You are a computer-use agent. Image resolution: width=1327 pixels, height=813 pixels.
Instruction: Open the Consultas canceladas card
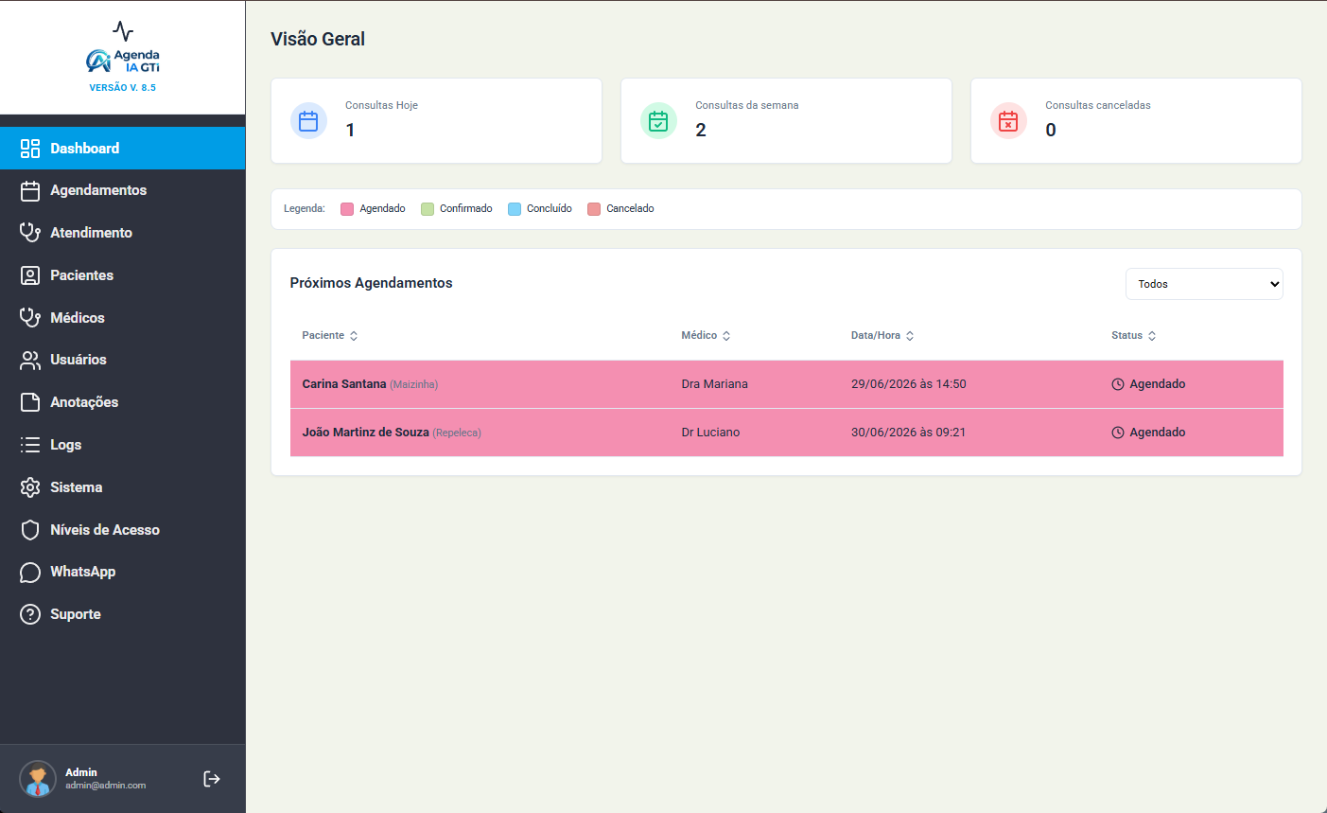[x=1136, y=121]
